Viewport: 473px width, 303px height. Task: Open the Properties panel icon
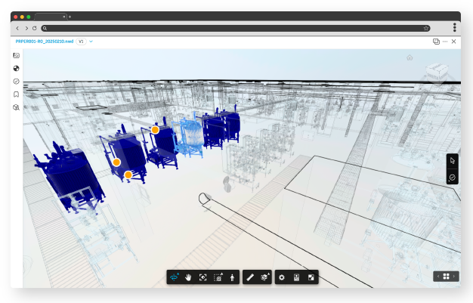coord(296,277)
